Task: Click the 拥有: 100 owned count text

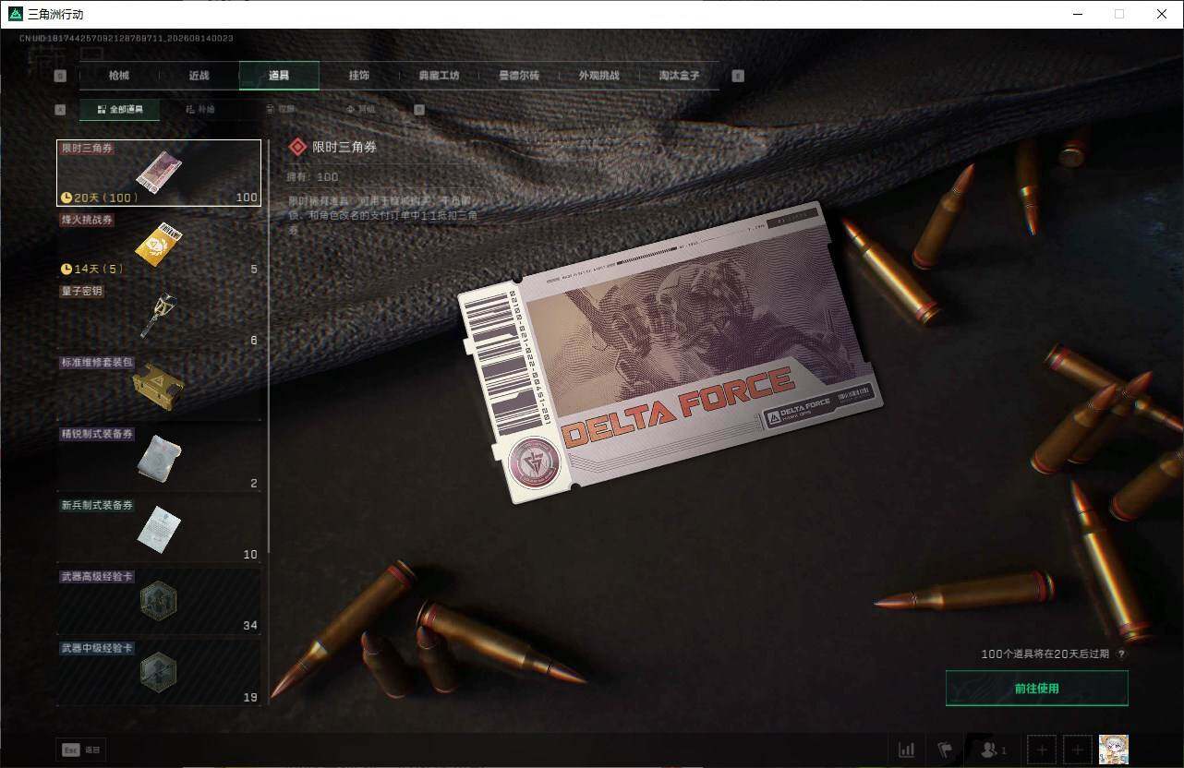Action: (314, 176)
